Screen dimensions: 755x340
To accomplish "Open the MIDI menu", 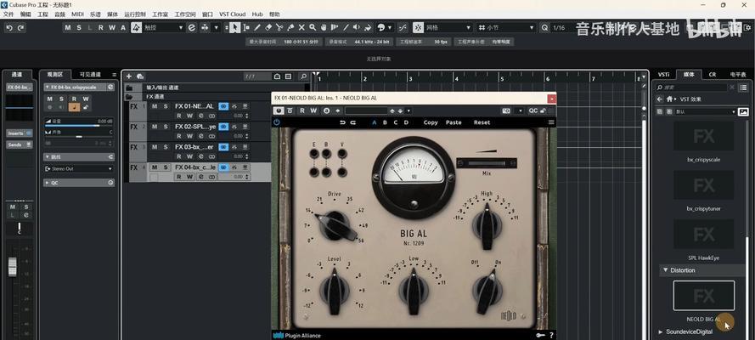I will [77, 14].
